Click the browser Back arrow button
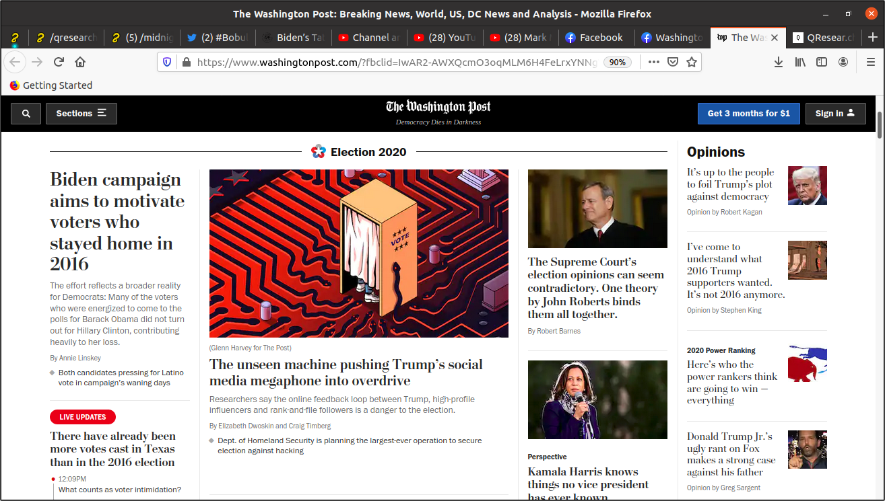885x501 pixels. tap(15, 62)
